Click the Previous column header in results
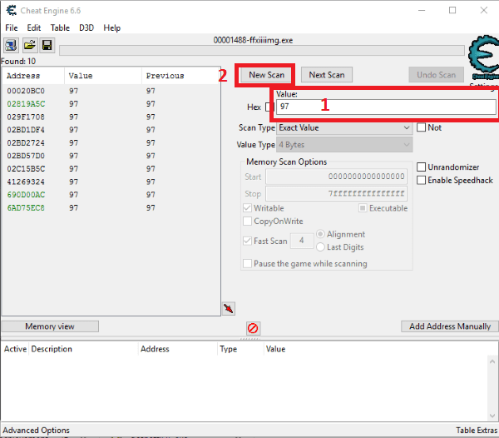 click(x=180, y=76)
